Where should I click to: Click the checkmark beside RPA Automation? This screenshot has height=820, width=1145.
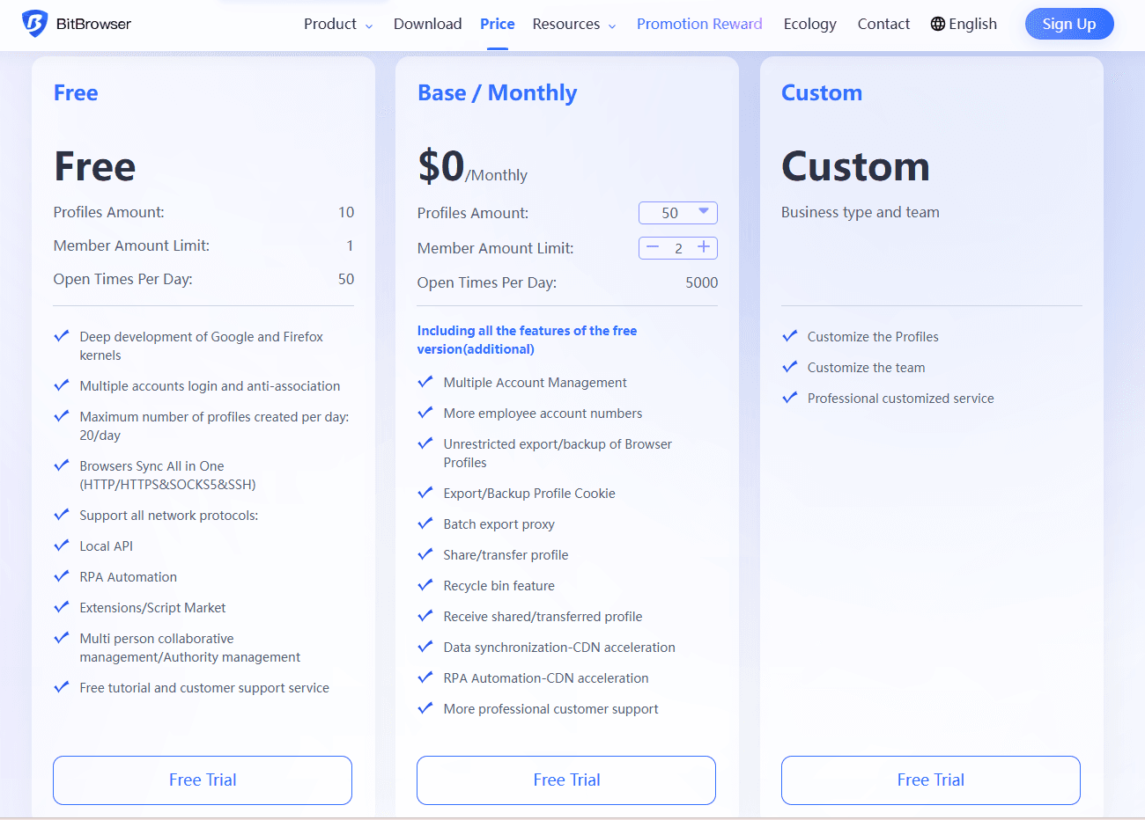click(62, 576)
